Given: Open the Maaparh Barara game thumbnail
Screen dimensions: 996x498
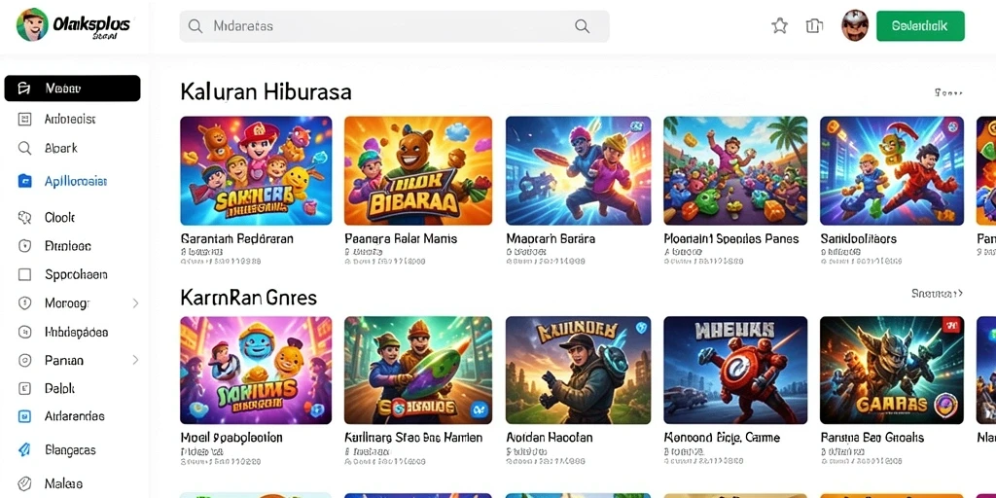Looking at the screenshot, I should point(578,170).
